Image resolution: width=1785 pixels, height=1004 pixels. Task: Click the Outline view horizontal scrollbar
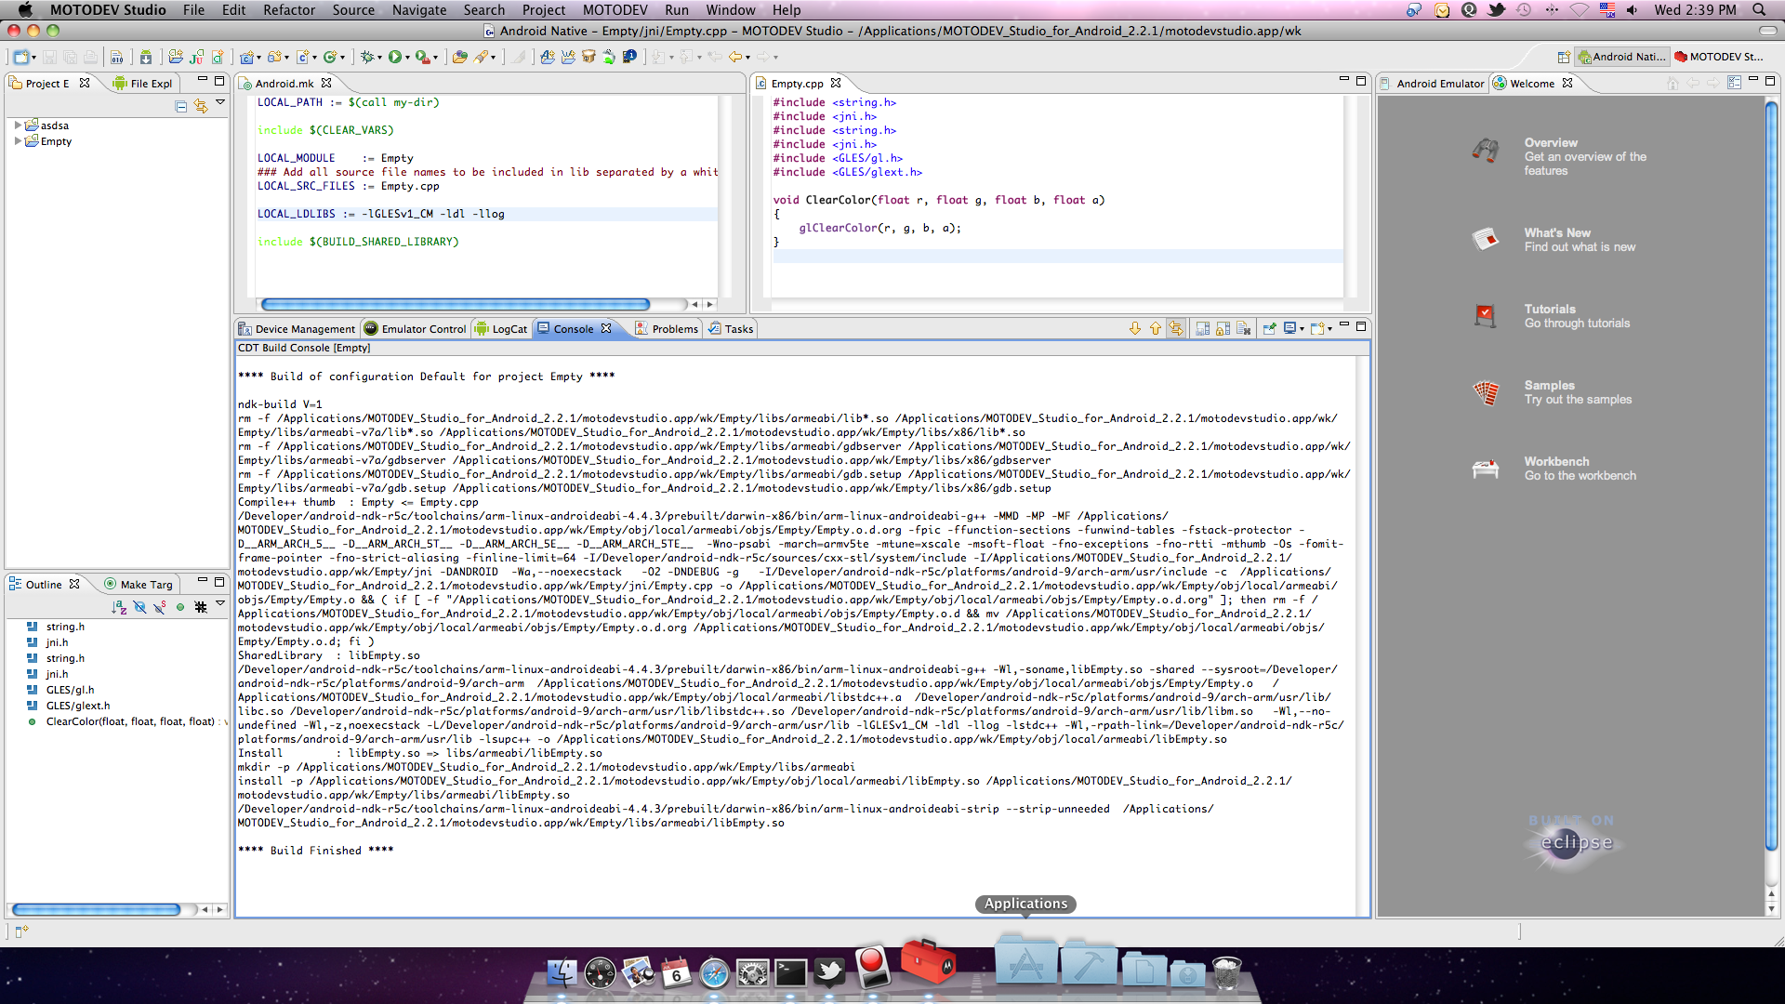[96, 909]
